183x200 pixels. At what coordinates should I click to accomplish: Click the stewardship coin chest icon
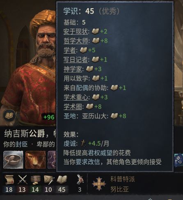[35, 180]
